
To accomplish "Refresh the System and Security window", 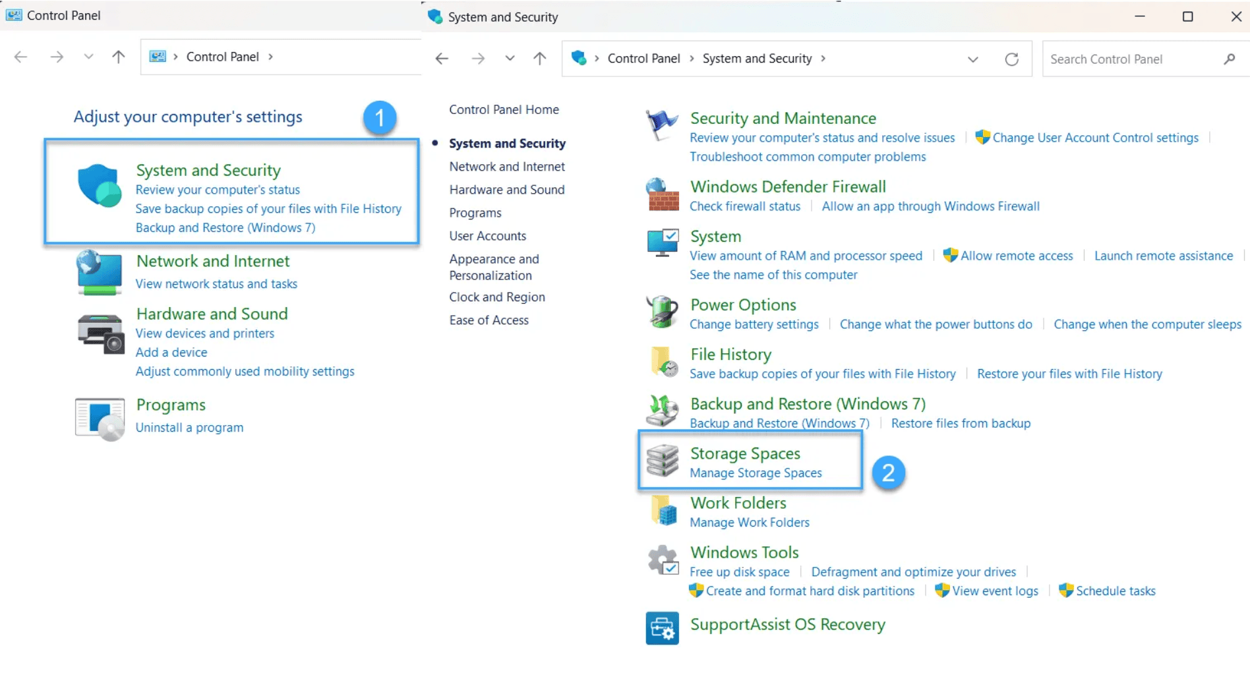I will tap(1011, 59).
